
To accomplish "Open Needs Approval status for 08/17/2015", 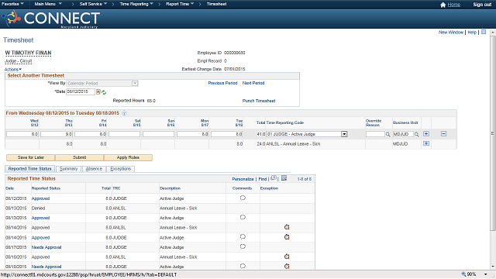I will [46, 247].
